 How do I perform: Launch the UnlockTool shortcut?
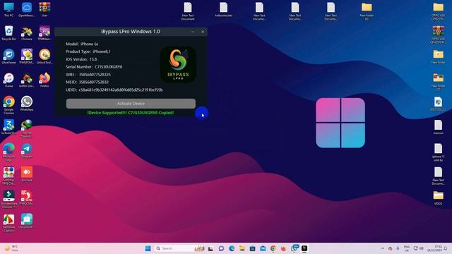tap(44, 56)
